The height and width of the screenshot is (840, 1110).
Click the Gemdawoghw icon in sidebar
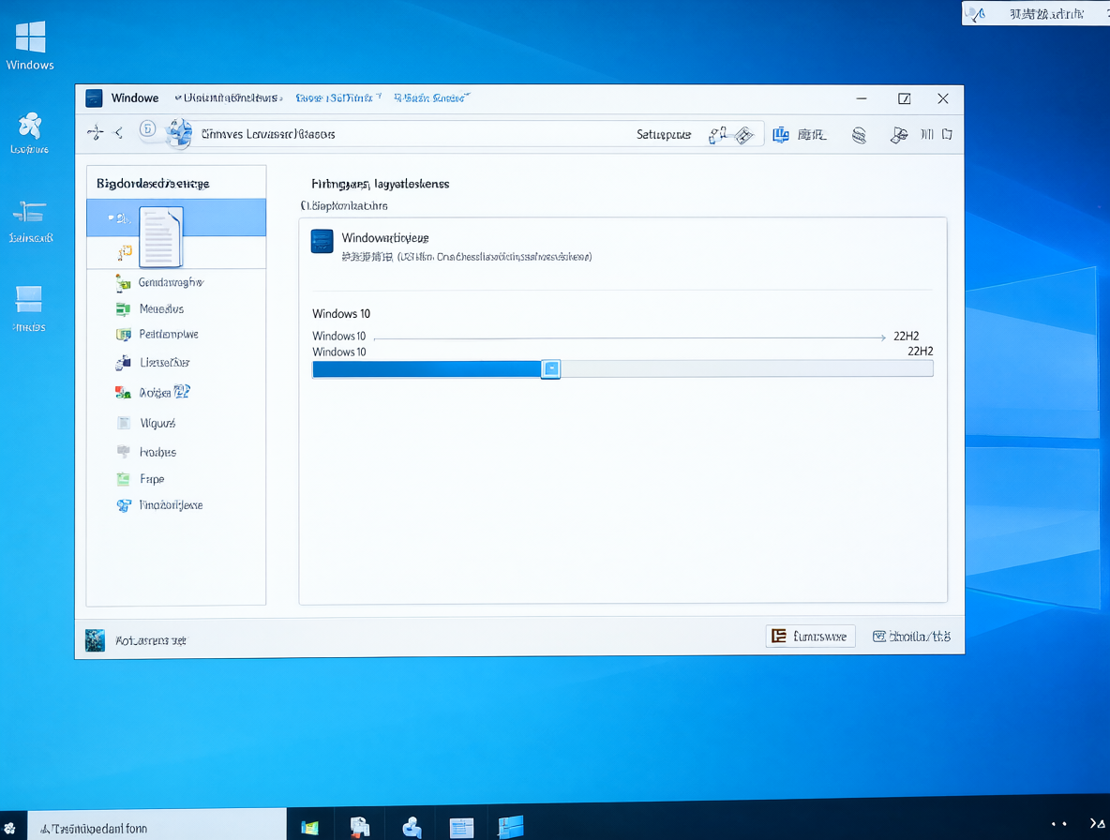pos(123,283)
